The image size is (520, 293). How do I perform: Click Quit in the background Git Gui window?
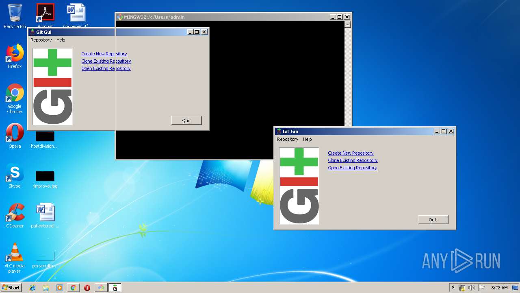point(186,120)
